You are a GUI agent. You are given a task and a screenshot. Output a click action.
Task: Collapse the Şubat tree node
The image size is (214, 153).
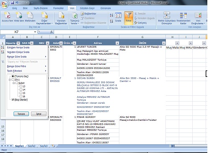(x=14, y=83)
